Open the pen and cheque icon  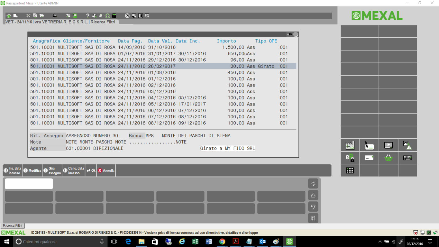click(369, 145)
